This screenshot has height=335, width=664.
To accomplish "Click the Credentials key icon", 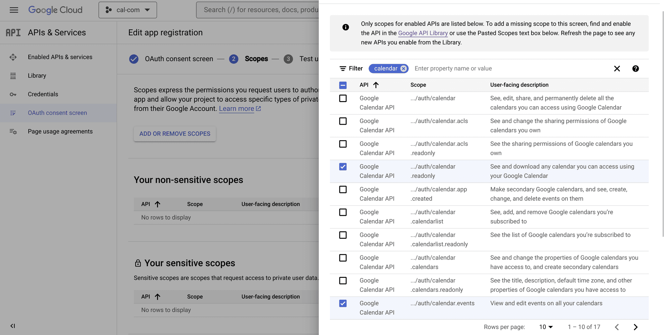I will (x=13, y=94).
